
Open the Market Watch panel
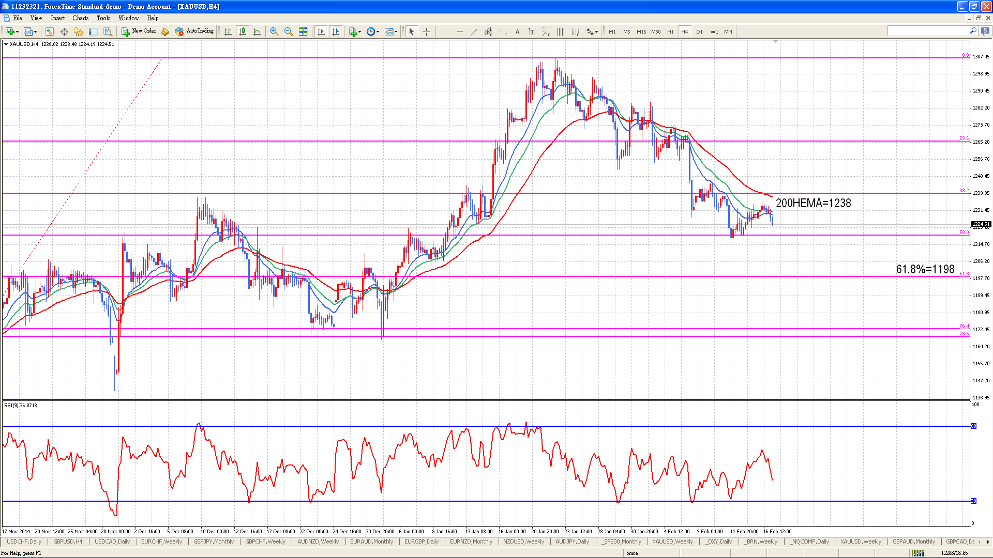point(50,32)
